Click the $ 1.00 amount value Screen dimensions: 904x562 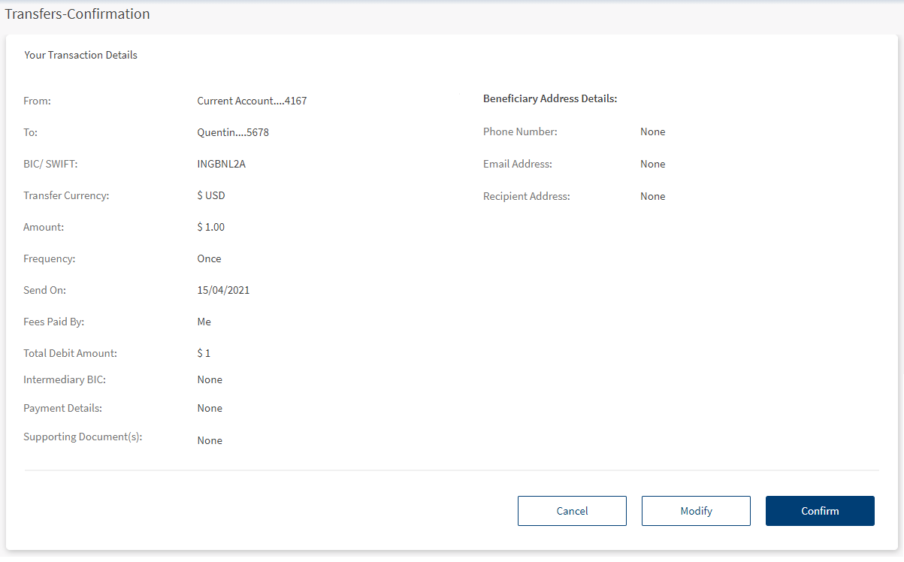coord(211,227)
